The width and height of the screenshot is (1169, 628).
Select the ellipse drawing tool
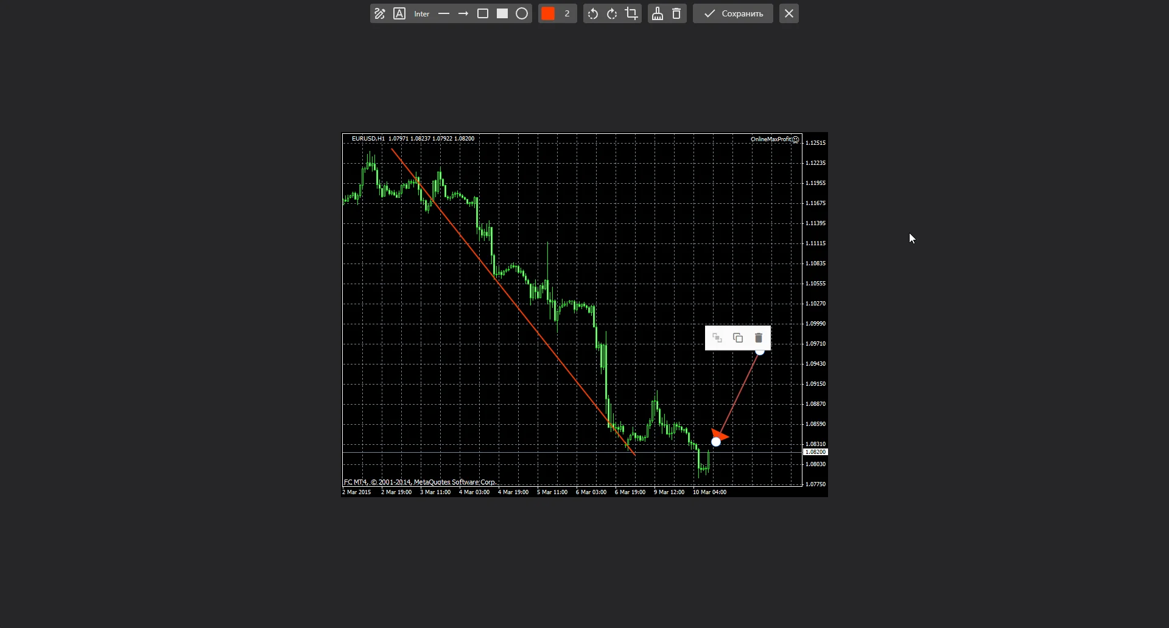(x=522, y=13)
